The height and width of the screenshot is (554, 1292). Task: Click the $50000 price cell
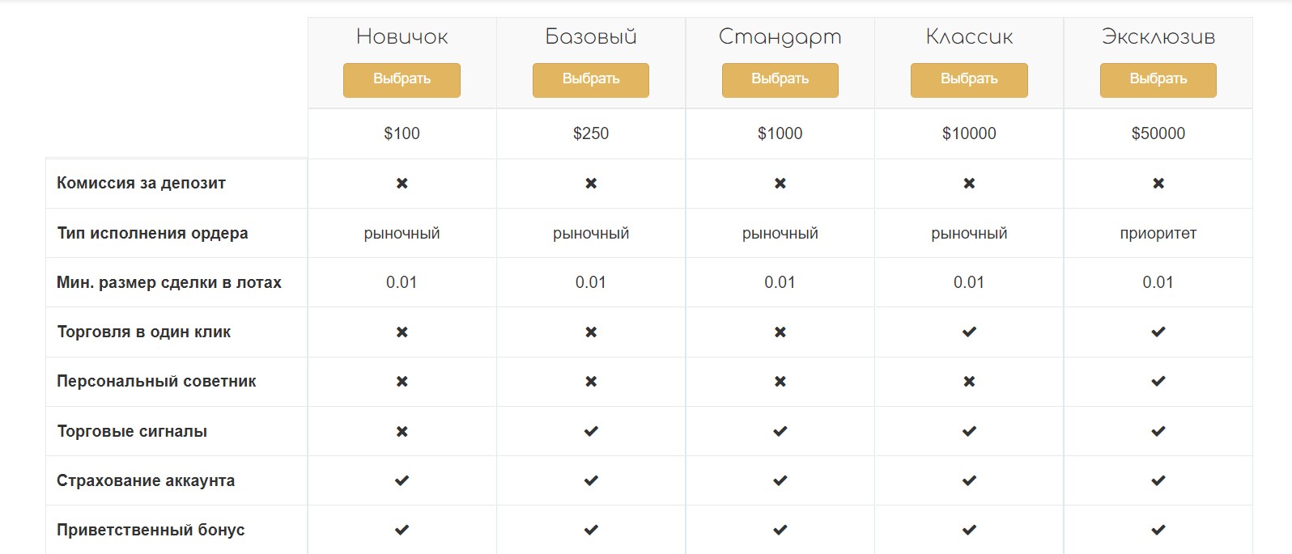coord(1158,133)
